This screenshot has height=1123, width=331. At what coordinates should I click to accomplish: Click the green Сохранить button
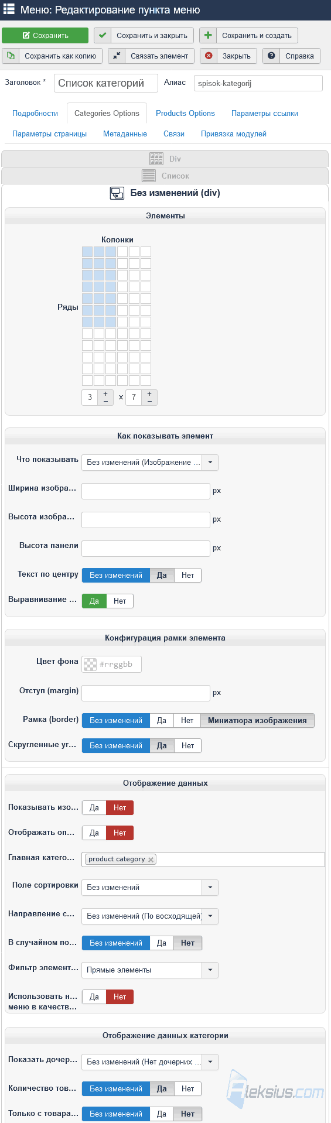point(45,35)
